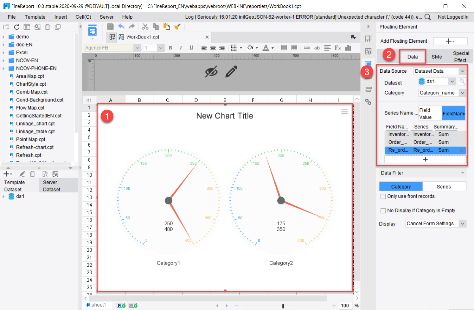Open the Agency FB font dropdown
Screen dimensions: 474x310
click(137, 48)
